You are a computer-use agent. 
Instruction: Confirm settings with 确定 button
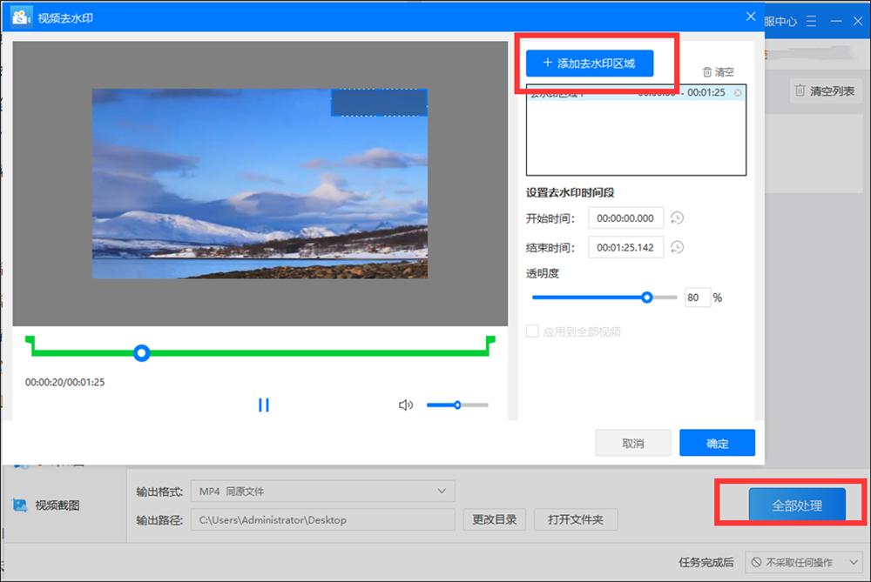(x=717, y=443)
